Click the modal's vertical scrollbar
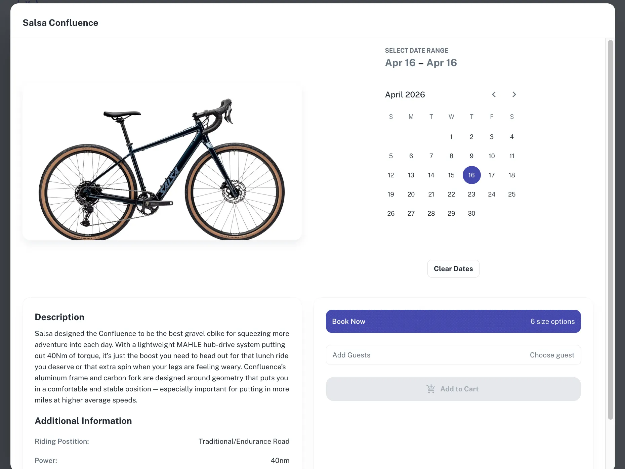The width and height of the screenshot is (625, 469). (x=610, y=228)
